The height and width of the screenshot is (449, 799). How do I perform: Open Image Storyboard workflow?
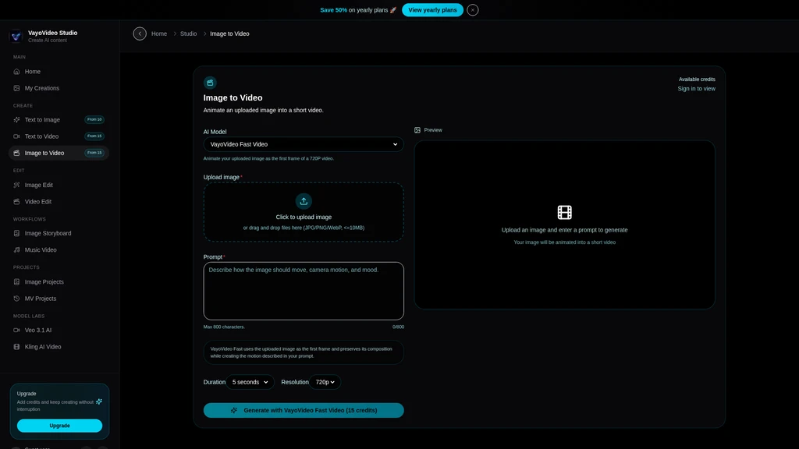click(59, 233)
